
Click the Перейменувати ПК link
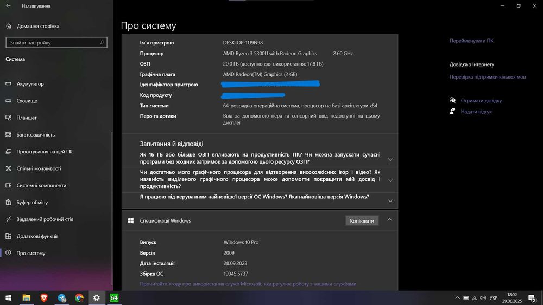[471, 41]
